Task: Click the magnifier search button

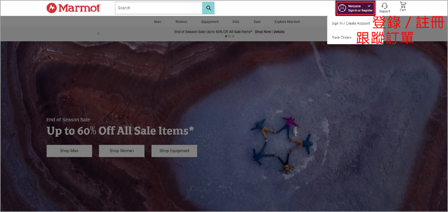Action: 208,8
